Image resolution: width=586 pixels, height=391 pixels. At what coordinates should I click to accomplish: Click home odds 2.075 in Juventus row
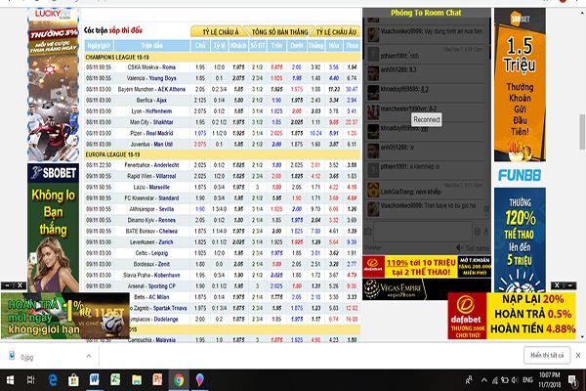(200, 144)
